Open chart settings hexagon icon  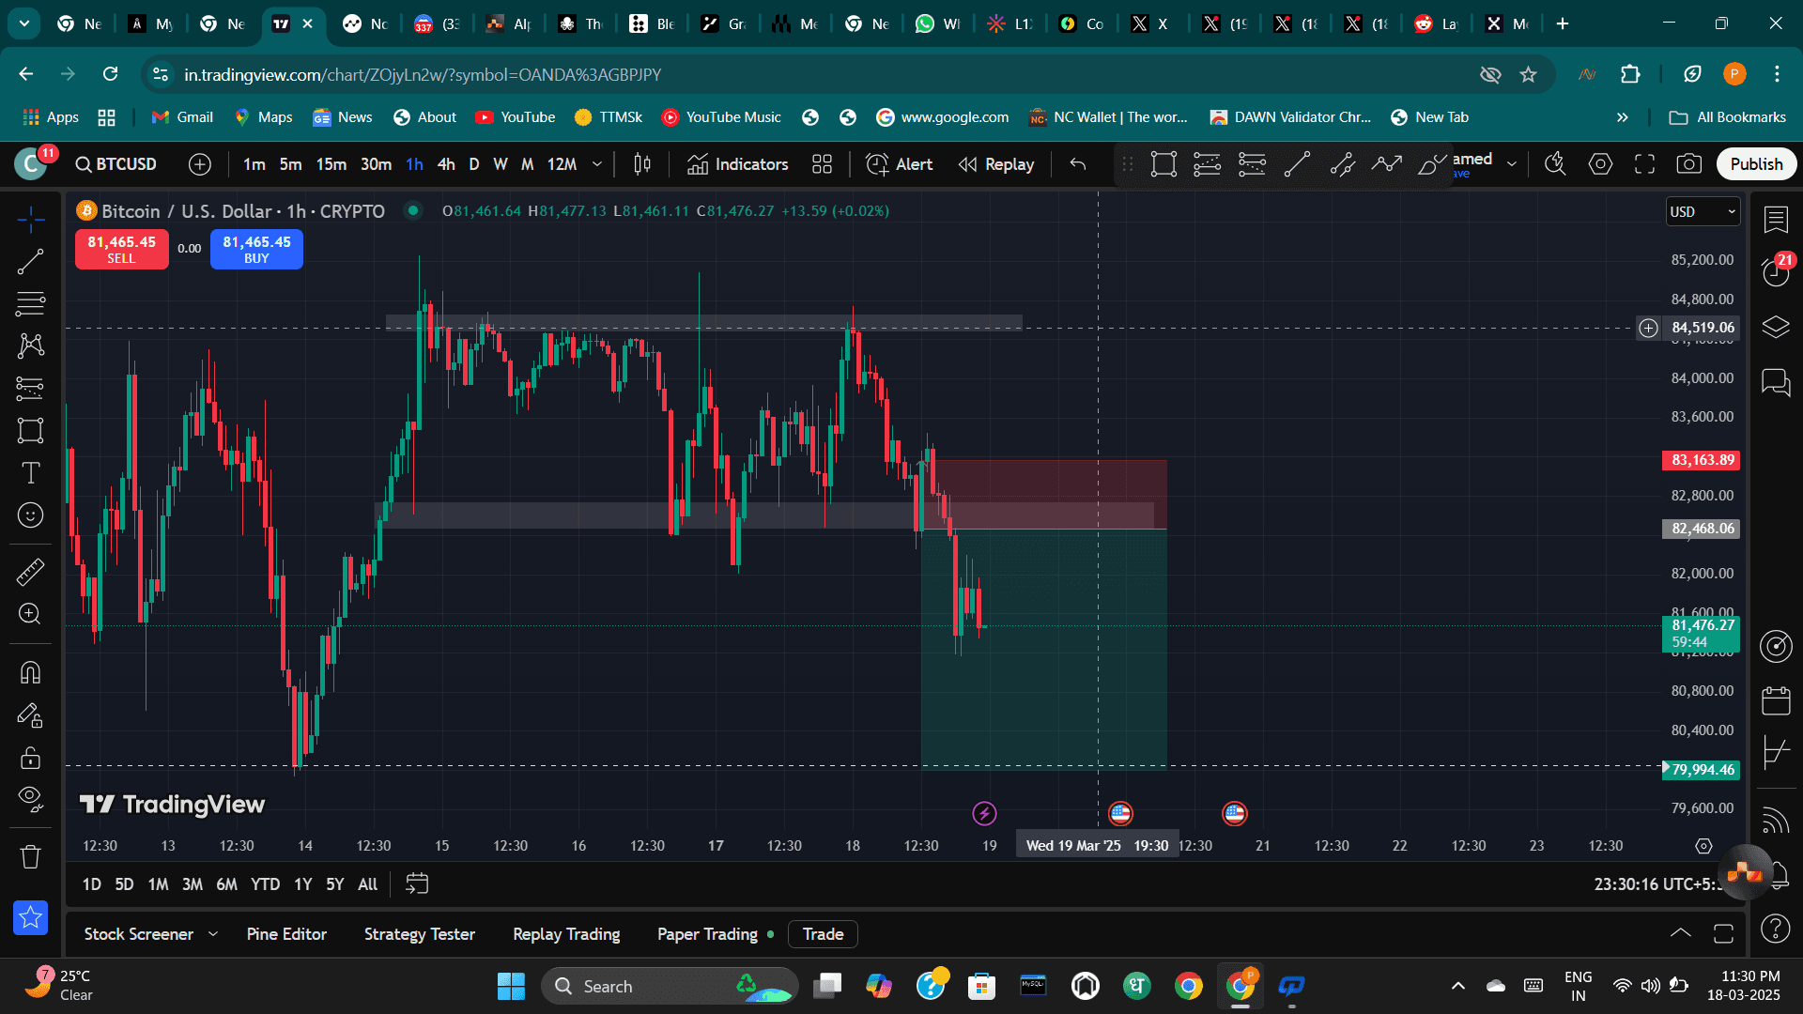pyautogui.click(x=1600, y=164)
